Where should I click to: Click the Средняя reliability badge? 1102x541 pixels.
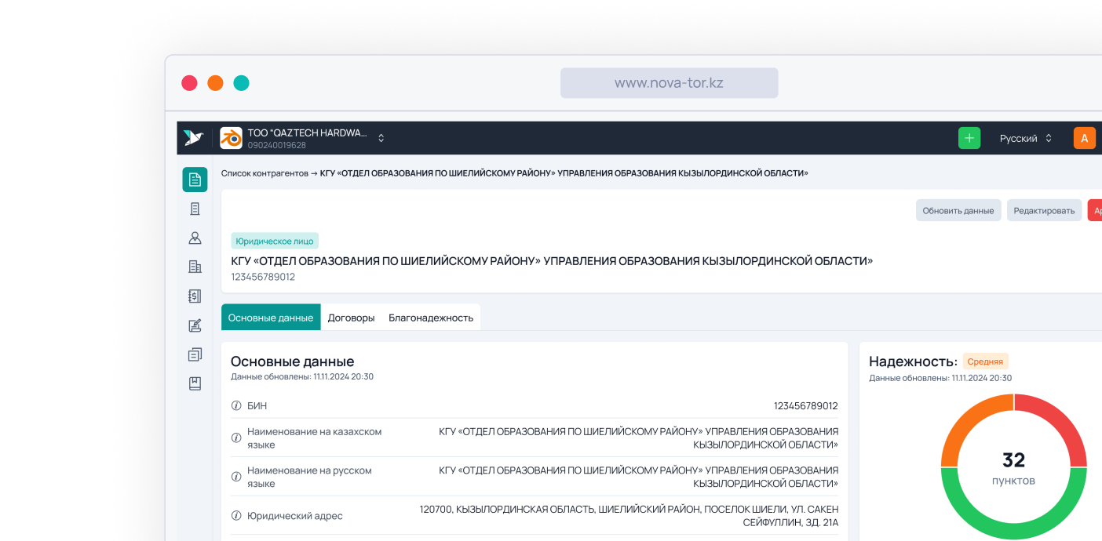click(985, 361)
